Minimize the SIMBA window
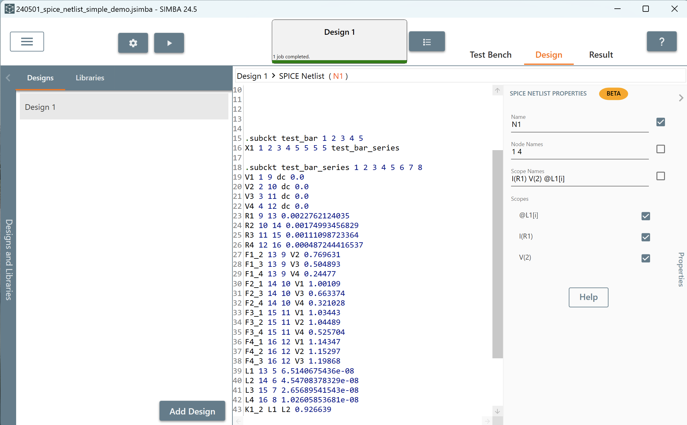Viewport: 687px width, 425px height. (x=617, y=9)
